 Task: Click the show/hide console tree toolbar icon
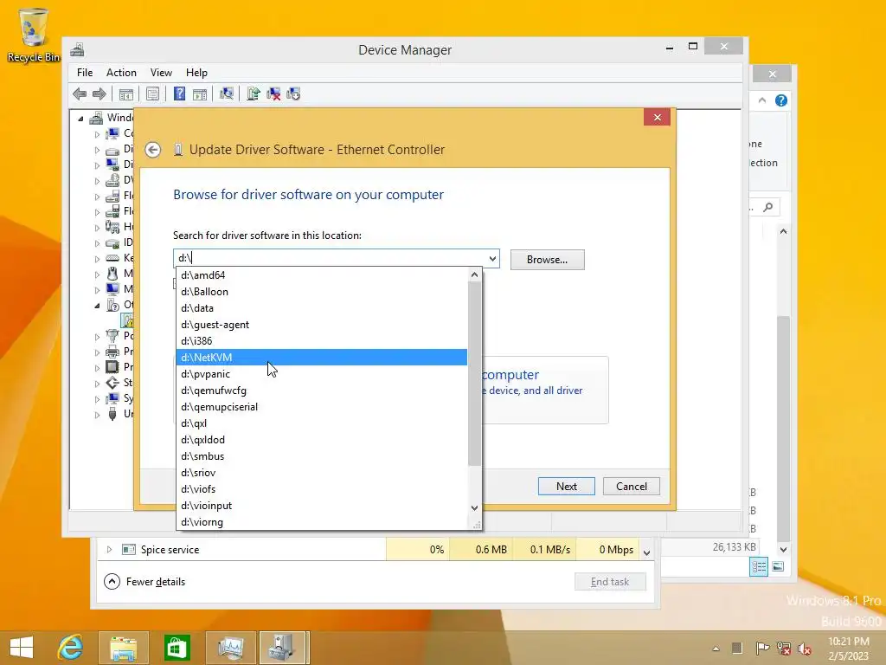[126, 94]
